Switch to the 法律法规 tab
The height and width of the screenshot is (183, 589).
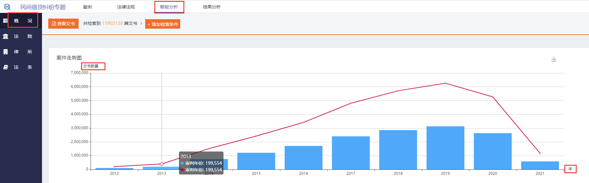pyautogui.click(x=126, y=7)
